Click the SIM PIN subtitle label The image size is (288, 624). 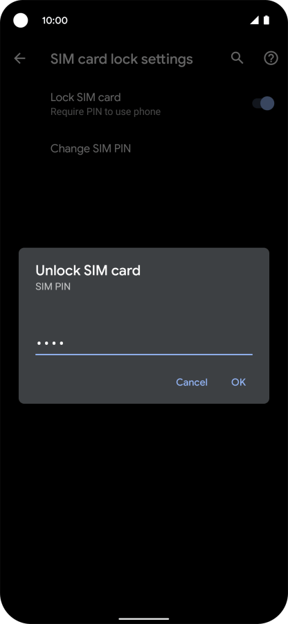point(53,287)
